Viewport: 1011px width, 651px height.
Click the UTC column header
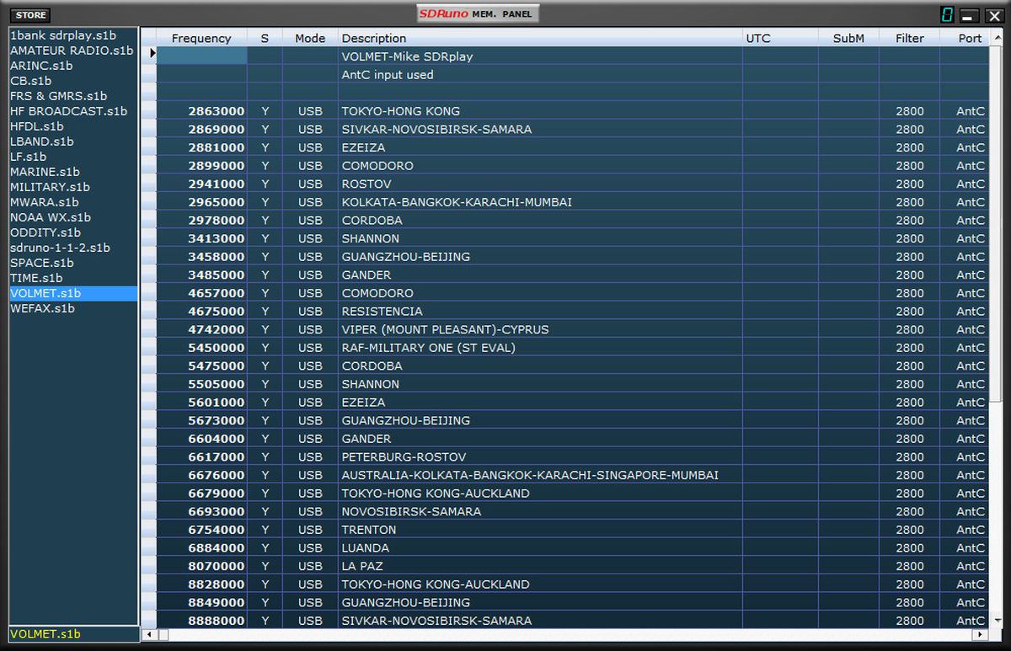[x=780, y=38]
